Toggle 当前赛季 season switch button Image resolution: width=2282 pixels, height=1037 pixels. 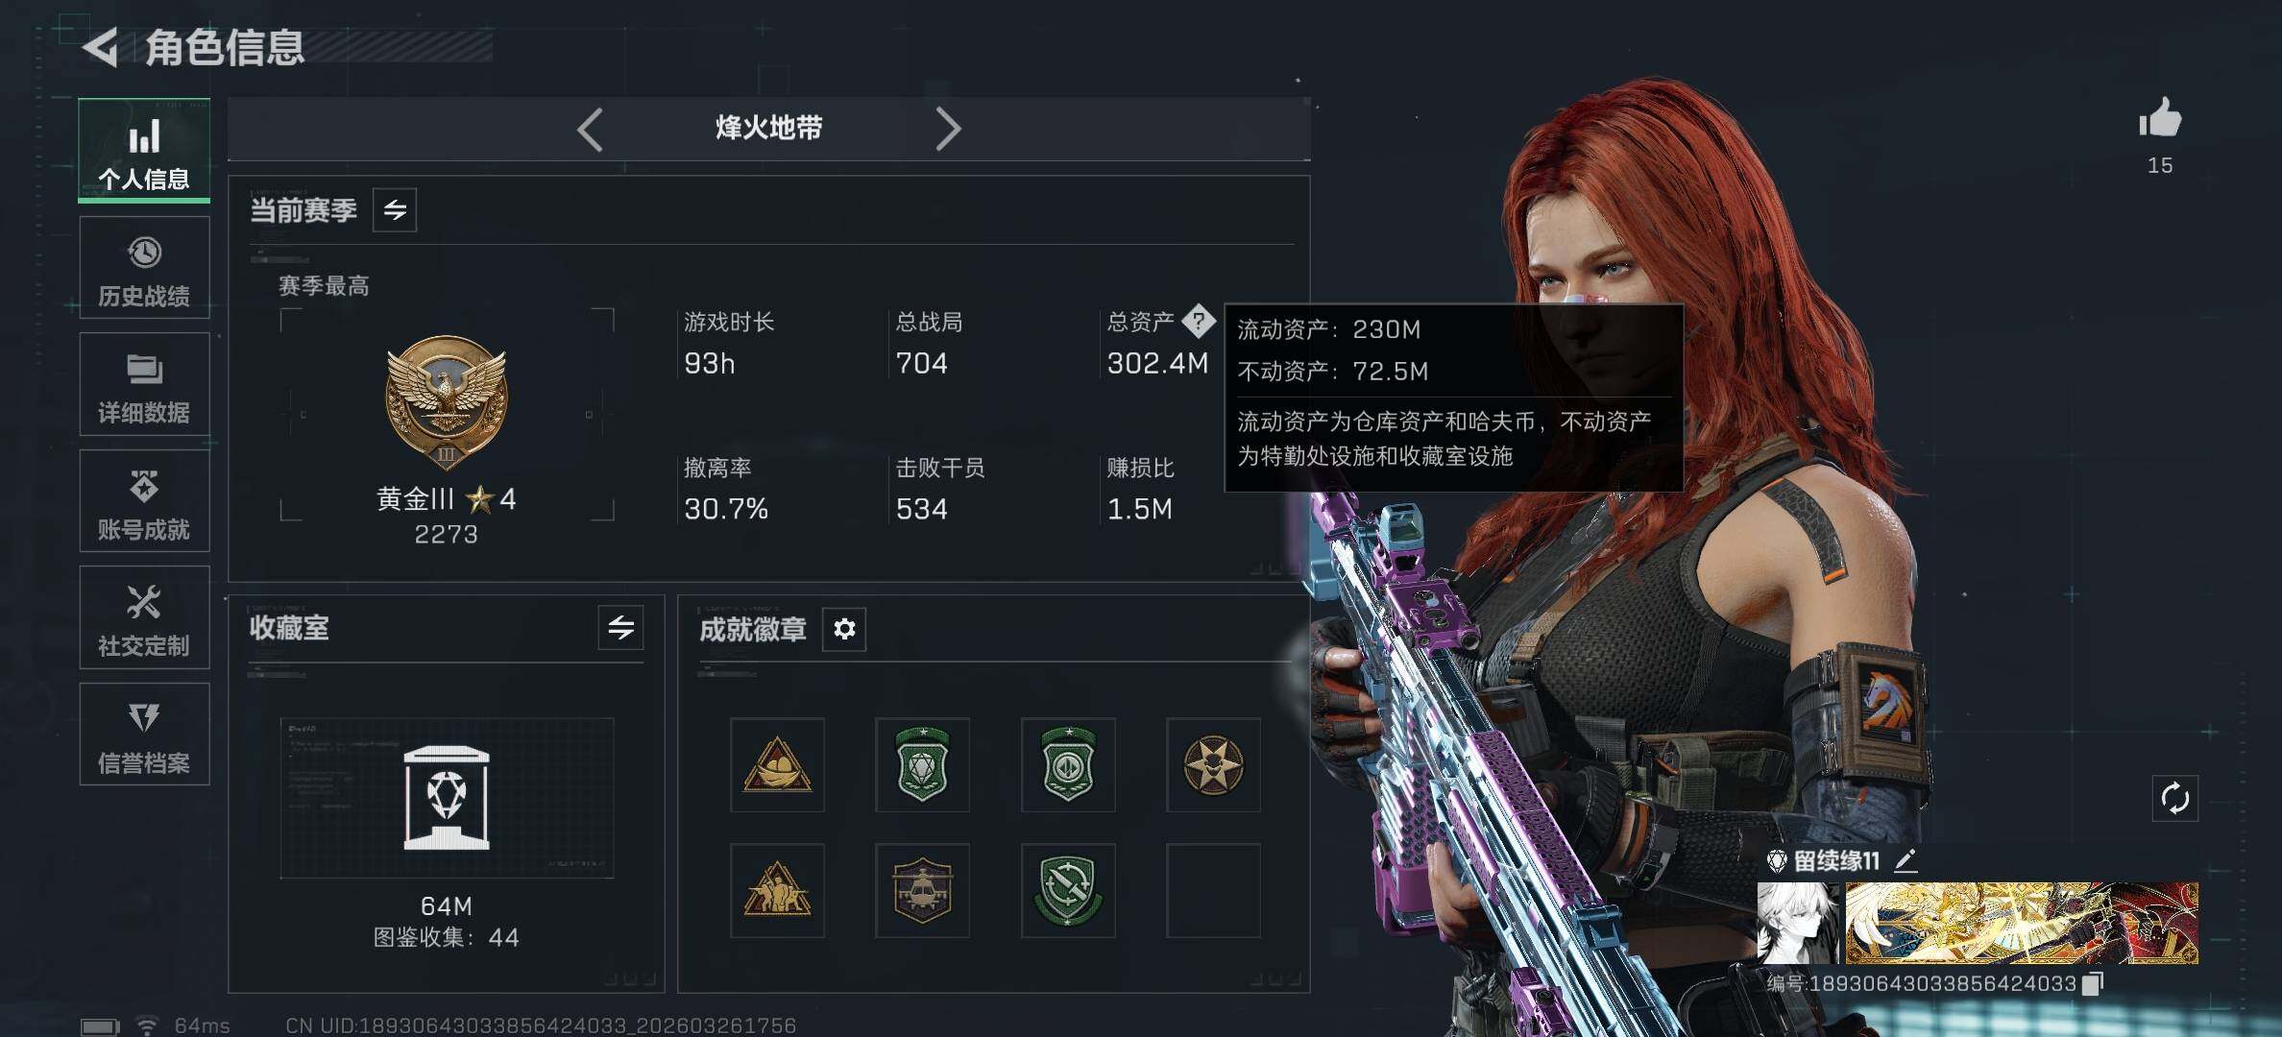(x=395, y=210)
